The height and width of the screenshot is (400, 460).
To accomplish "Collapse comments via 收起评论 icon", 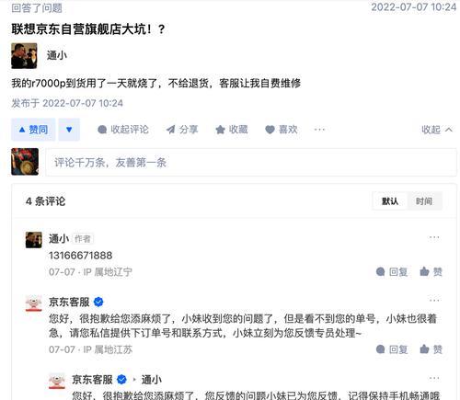I will [123, 130].
